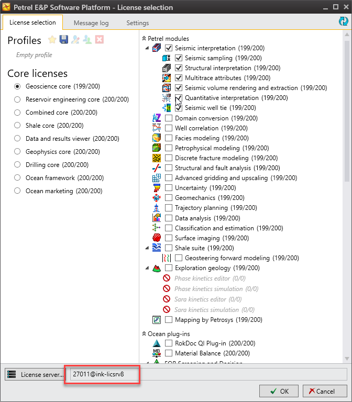Click the Quantitative interpretation icon
Viewport: 352px width, 402px height.
tap(167, 98)
